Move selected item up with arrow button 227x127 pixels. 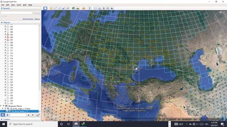pyautogui.click(x=28, y=115)
